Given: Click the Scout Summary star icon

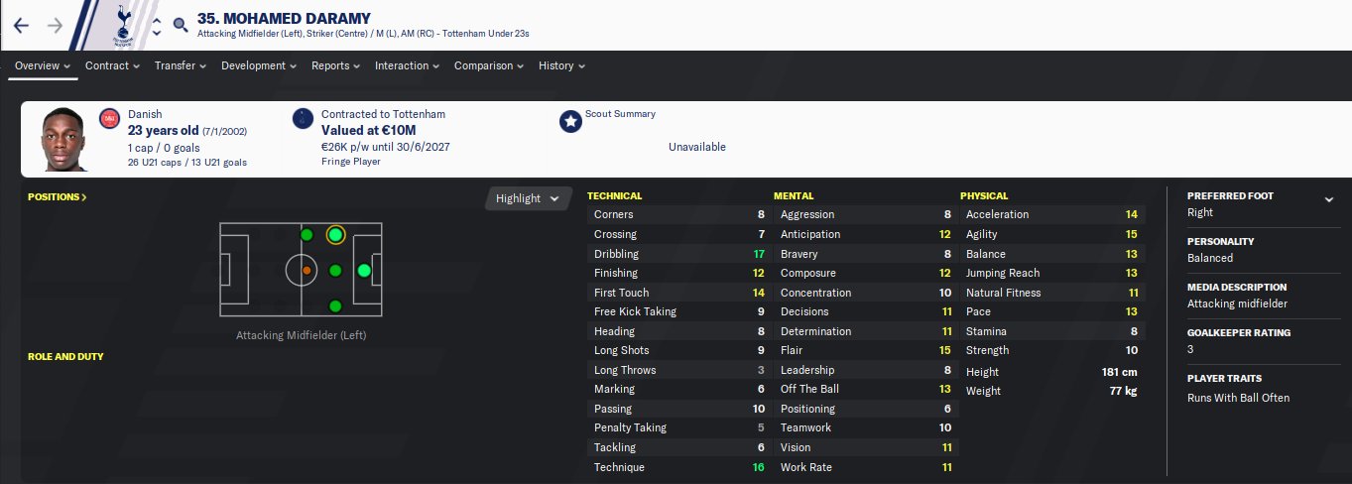Looking at the screenshot, I should tap(570, 121).
